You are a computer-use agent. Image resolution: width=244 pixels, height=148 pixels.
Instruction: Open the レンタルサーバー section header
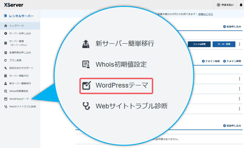[19, 16]
